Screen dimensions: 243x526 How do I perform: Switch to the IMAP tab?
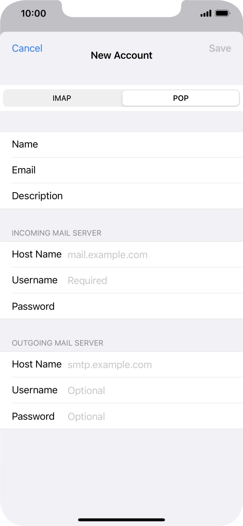pos(62,98)
